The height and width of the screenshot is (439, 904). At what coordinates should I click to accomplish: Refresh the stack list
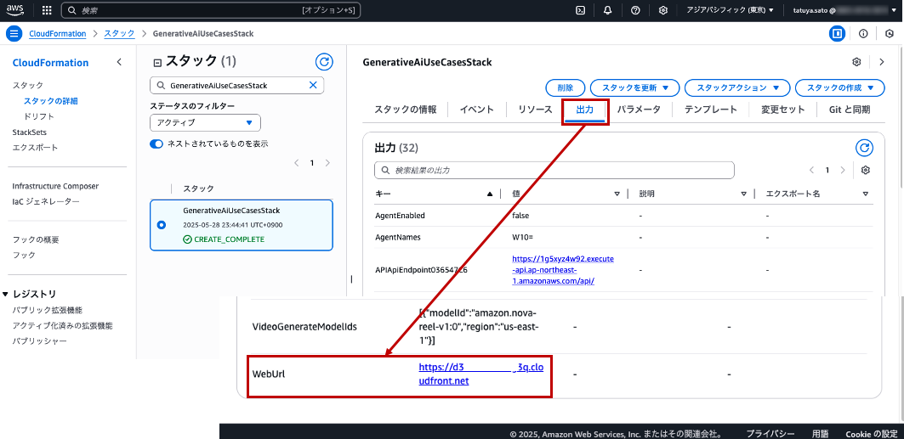click(x=325, y=62)
